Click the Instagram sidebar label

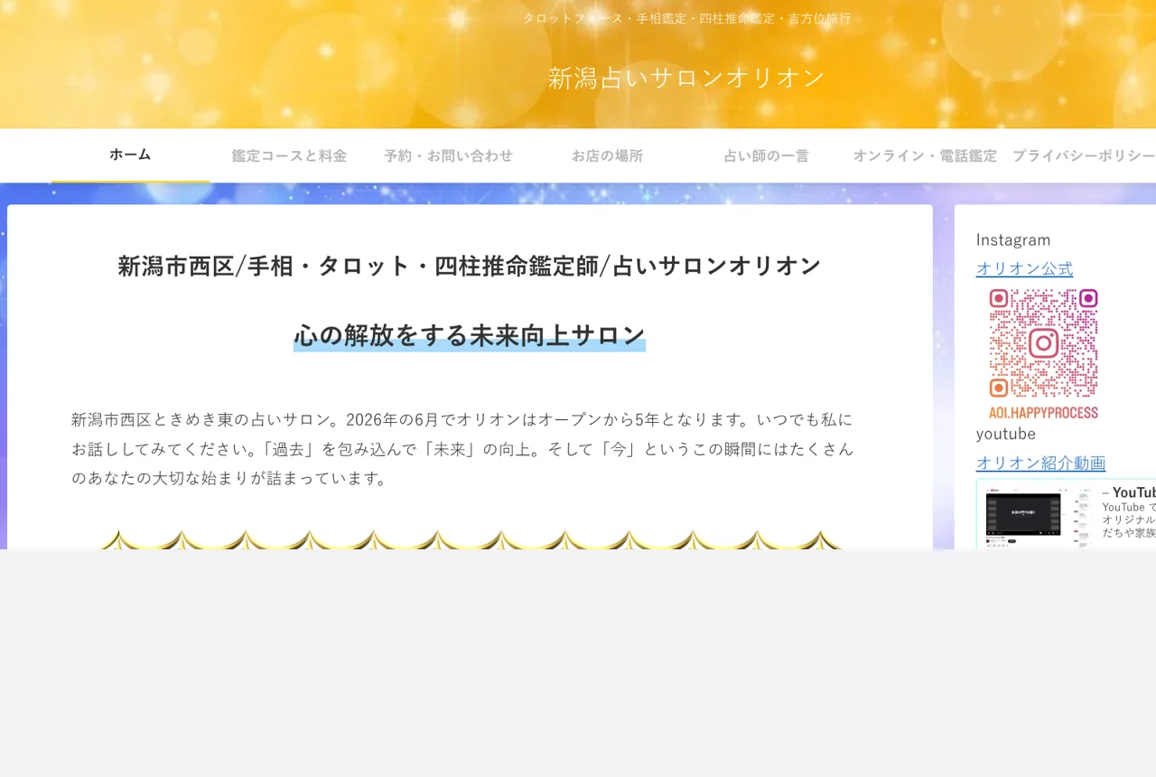tap(1013, 239)
